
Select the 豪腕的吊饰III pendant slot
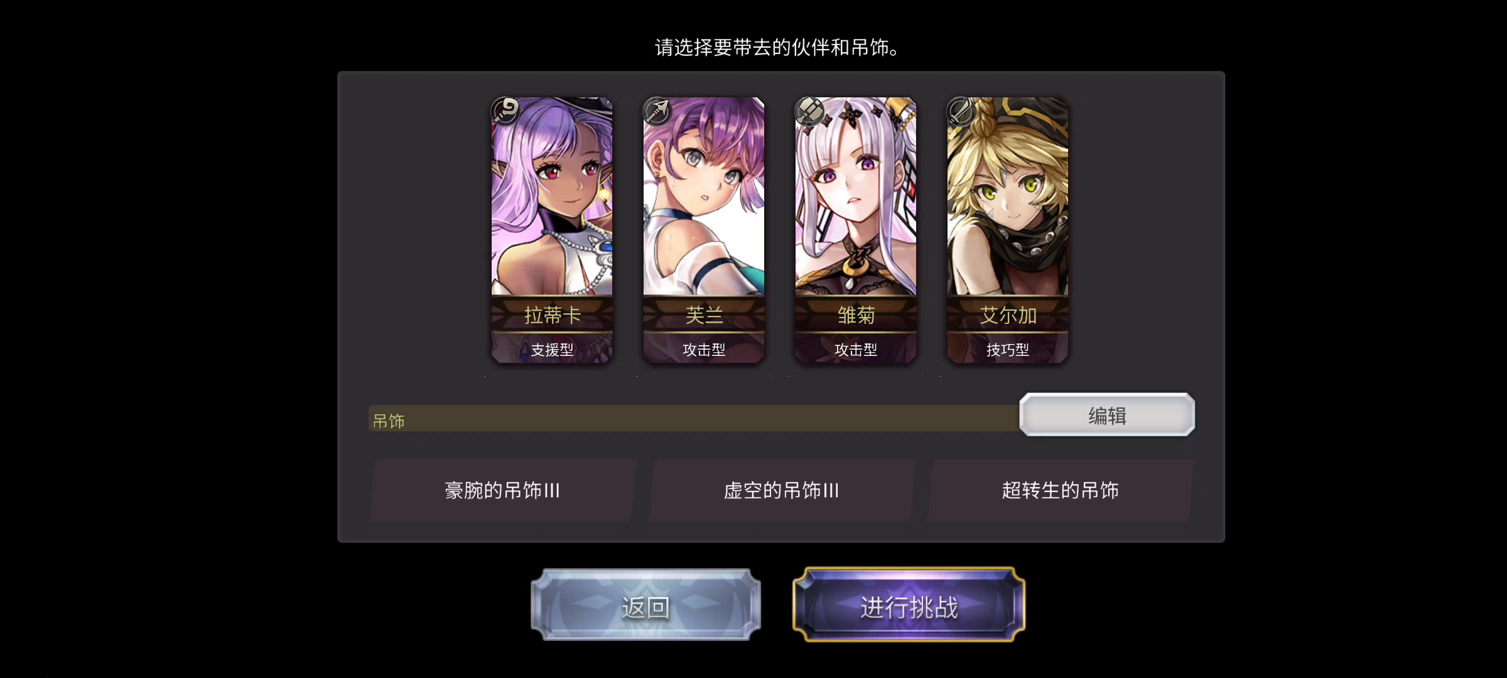tap(502, 490)
